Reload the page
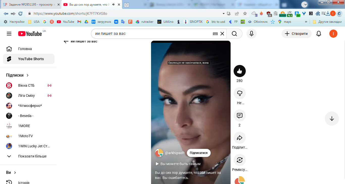Screen dimensions: 345x184 click(20, 14)
